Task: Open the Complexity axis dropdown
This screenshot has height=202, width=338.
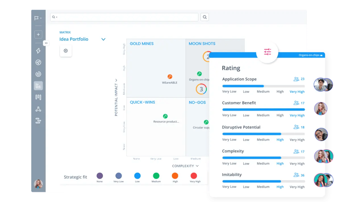Action: [198, 166]
